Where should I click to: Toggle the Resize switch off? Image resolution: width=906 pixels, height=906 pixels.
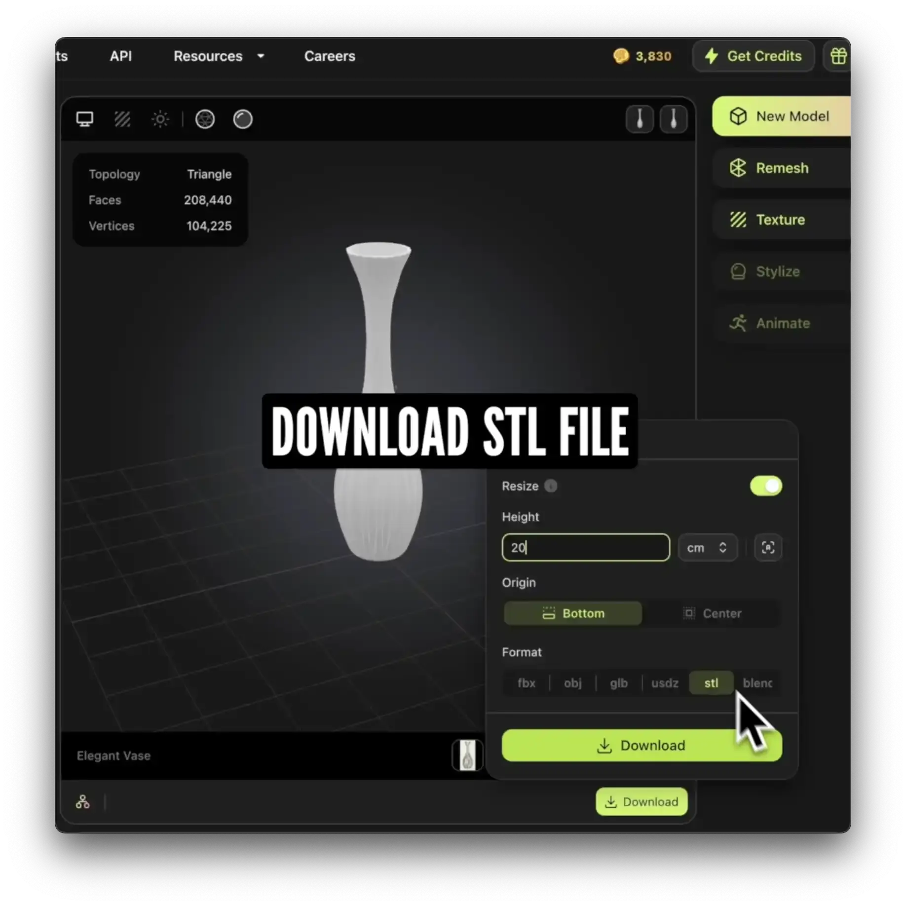[765, 486]
